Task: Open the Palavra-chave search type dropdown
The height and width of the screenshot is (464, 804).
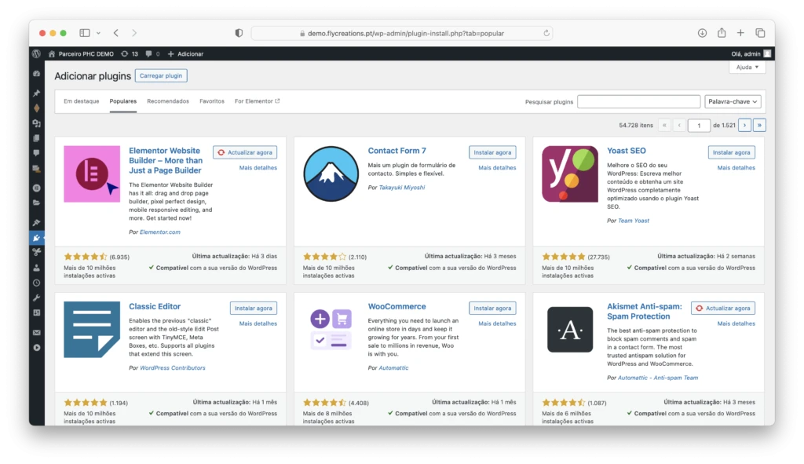Action: pyautogui.click(x=733, y=102)
